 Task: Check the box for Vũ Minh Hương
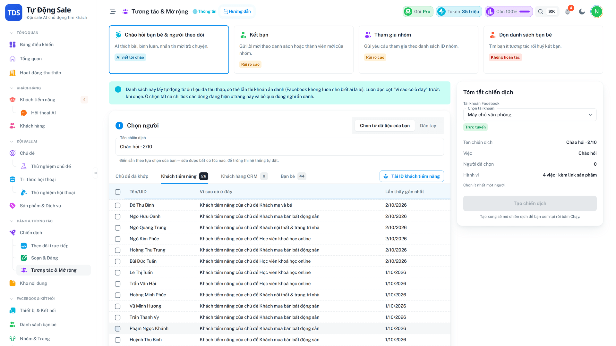click(x=118, y=306)
